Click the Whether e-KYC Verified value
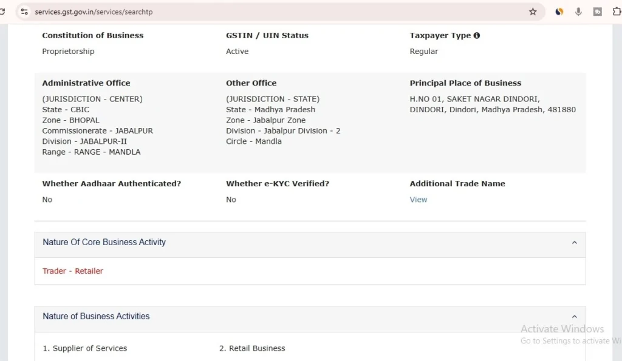This screenshot has height=361, width=622. point(230,199)
